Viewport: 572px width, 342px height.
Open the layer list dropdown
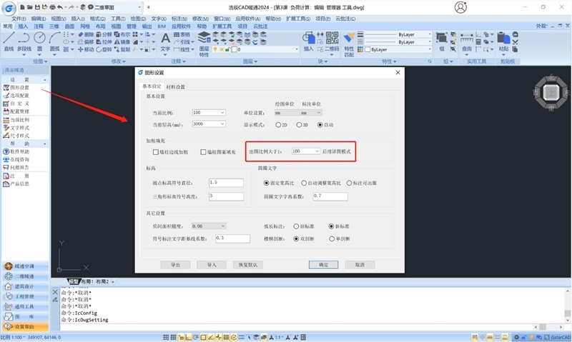pos(296,49)
